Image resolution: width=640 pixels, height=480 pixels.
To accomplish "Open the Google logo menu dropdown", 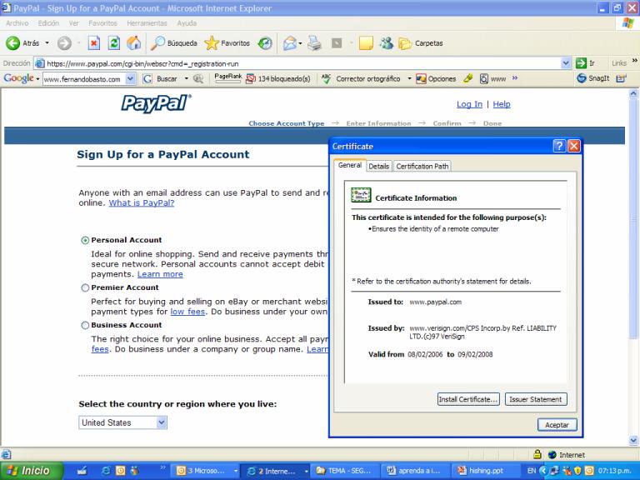I will click(37, 79).
